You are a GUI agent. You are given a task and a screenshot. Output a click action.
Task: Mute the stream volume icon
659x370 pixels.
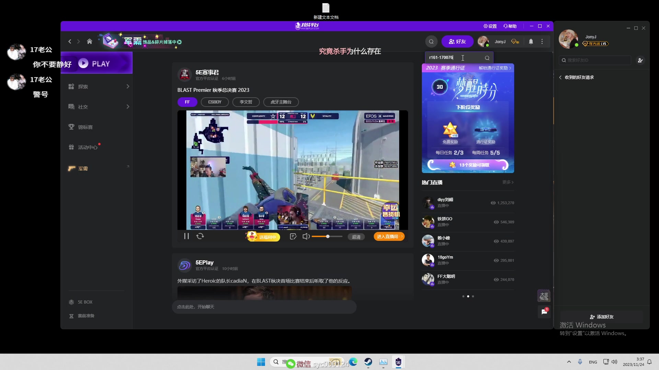pyautogui.click(x=306, y=236)
